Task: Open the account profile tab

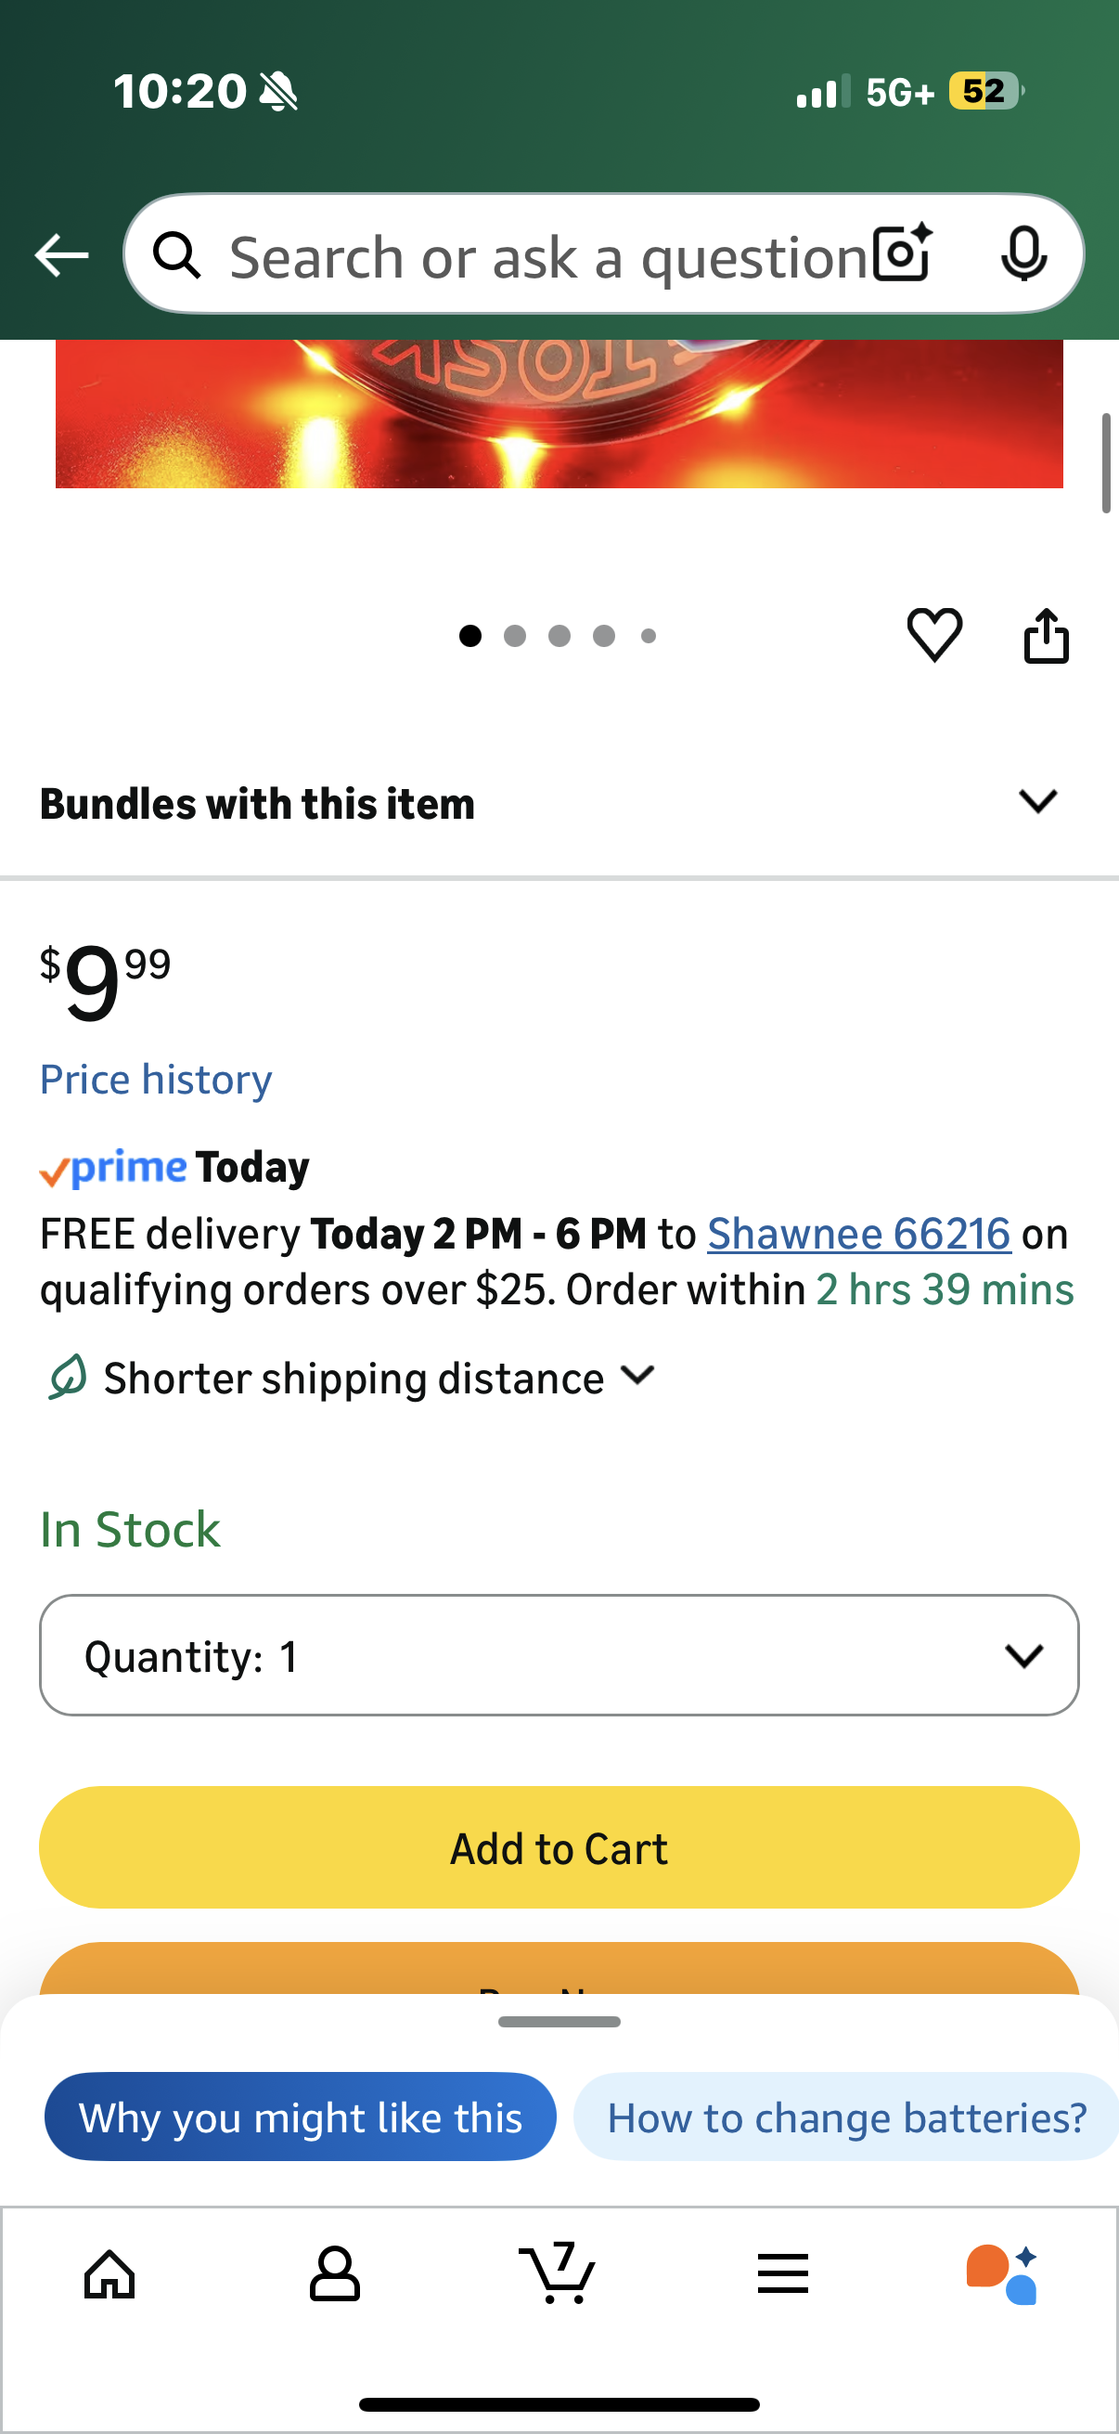Action: 334,2273
